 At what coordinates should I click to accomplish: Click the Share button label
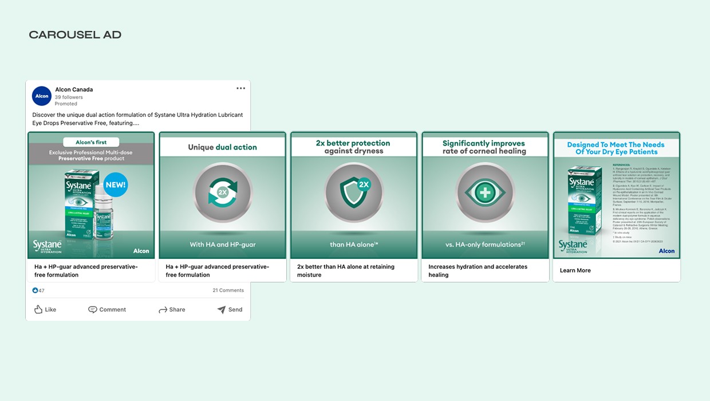(x=177, y=309)
